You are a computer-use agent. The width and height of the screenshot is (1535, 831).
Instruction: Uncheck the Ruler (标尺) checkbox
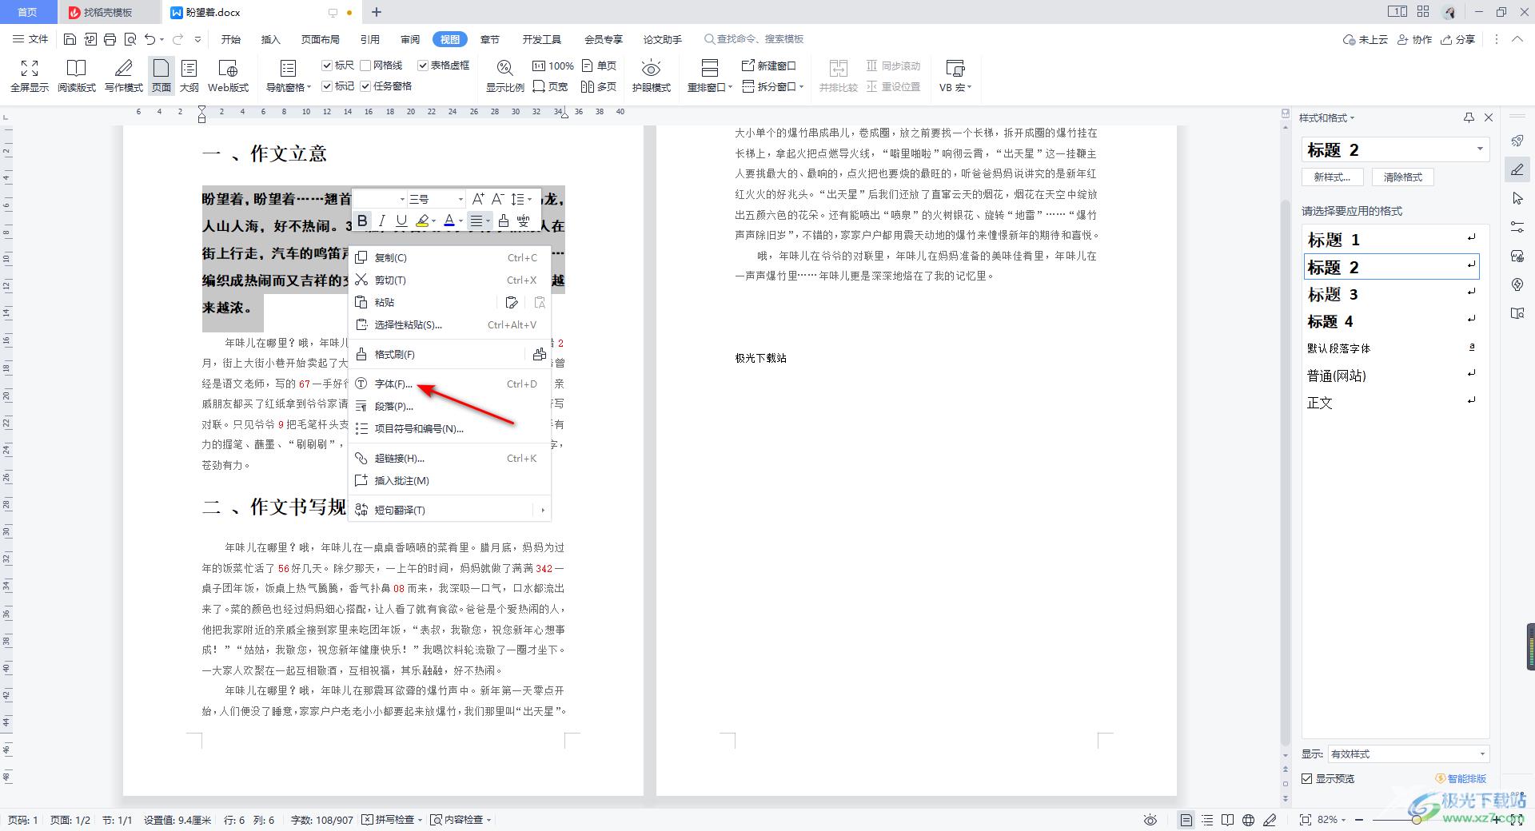coord(327,66)
